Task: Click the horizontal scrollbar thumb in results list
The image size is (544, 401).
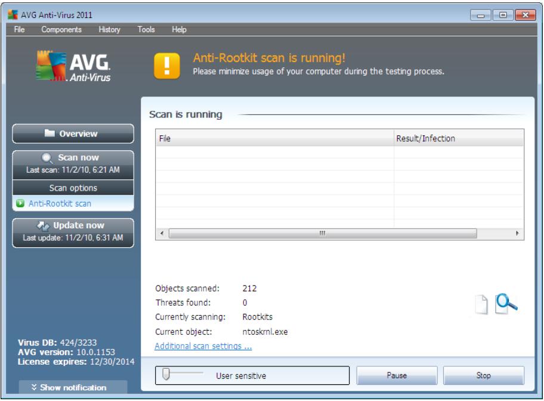Action: coord(323,233)
